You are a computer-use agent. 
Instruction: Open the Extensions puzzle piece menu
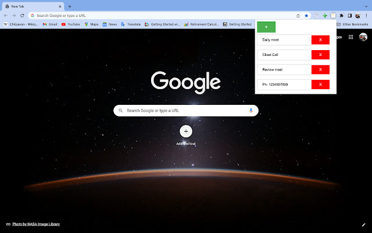pos(341,16)
